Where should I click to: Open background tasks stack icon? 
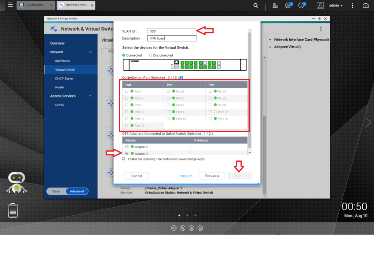click(x=275, y=5)
